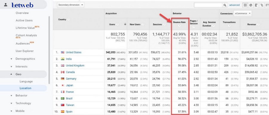Image resolution: width=269 pixels, height=115 pixels.
Task: Click in the table search field
Action: pos(208,5)
